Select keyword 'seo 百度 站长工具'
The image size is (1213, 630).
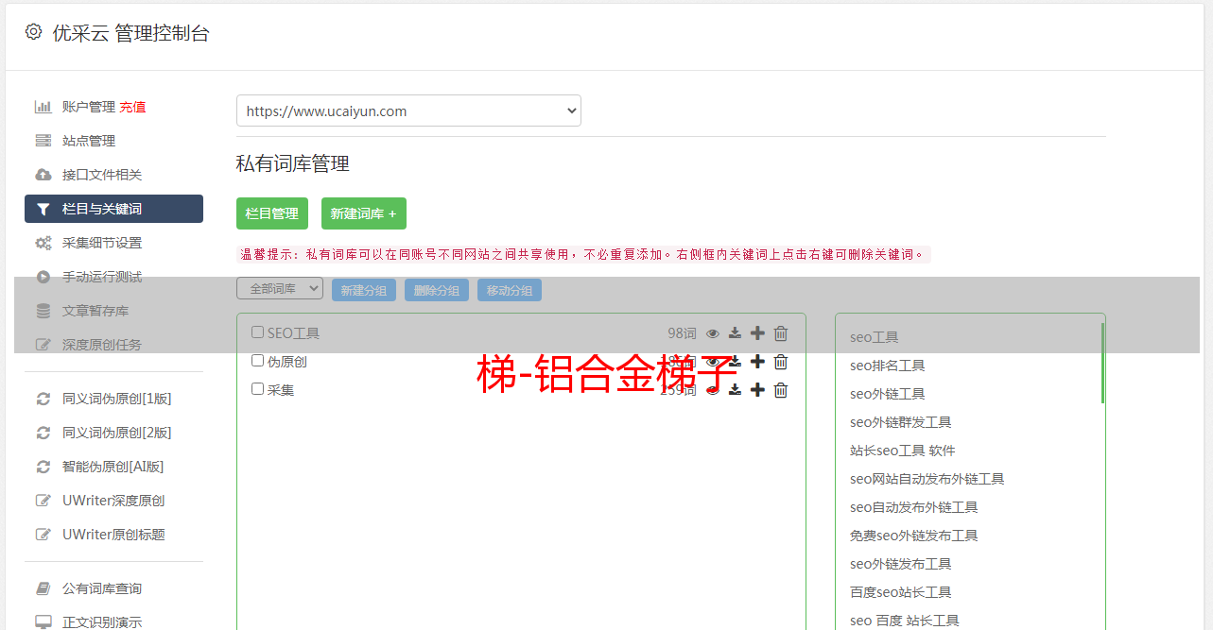[905, 621]
